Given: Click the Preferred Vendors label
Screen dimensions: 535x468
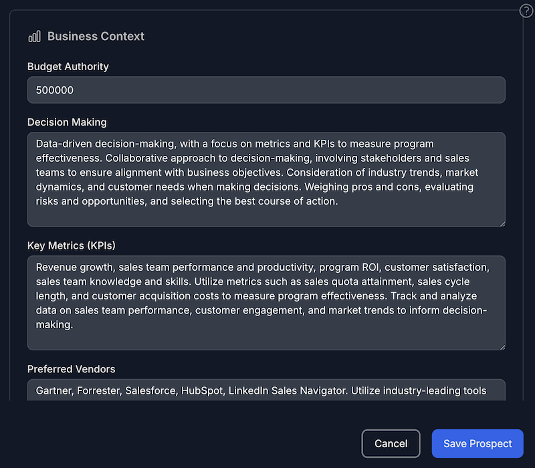Looking at the screenshot, I should pos(71,369).
